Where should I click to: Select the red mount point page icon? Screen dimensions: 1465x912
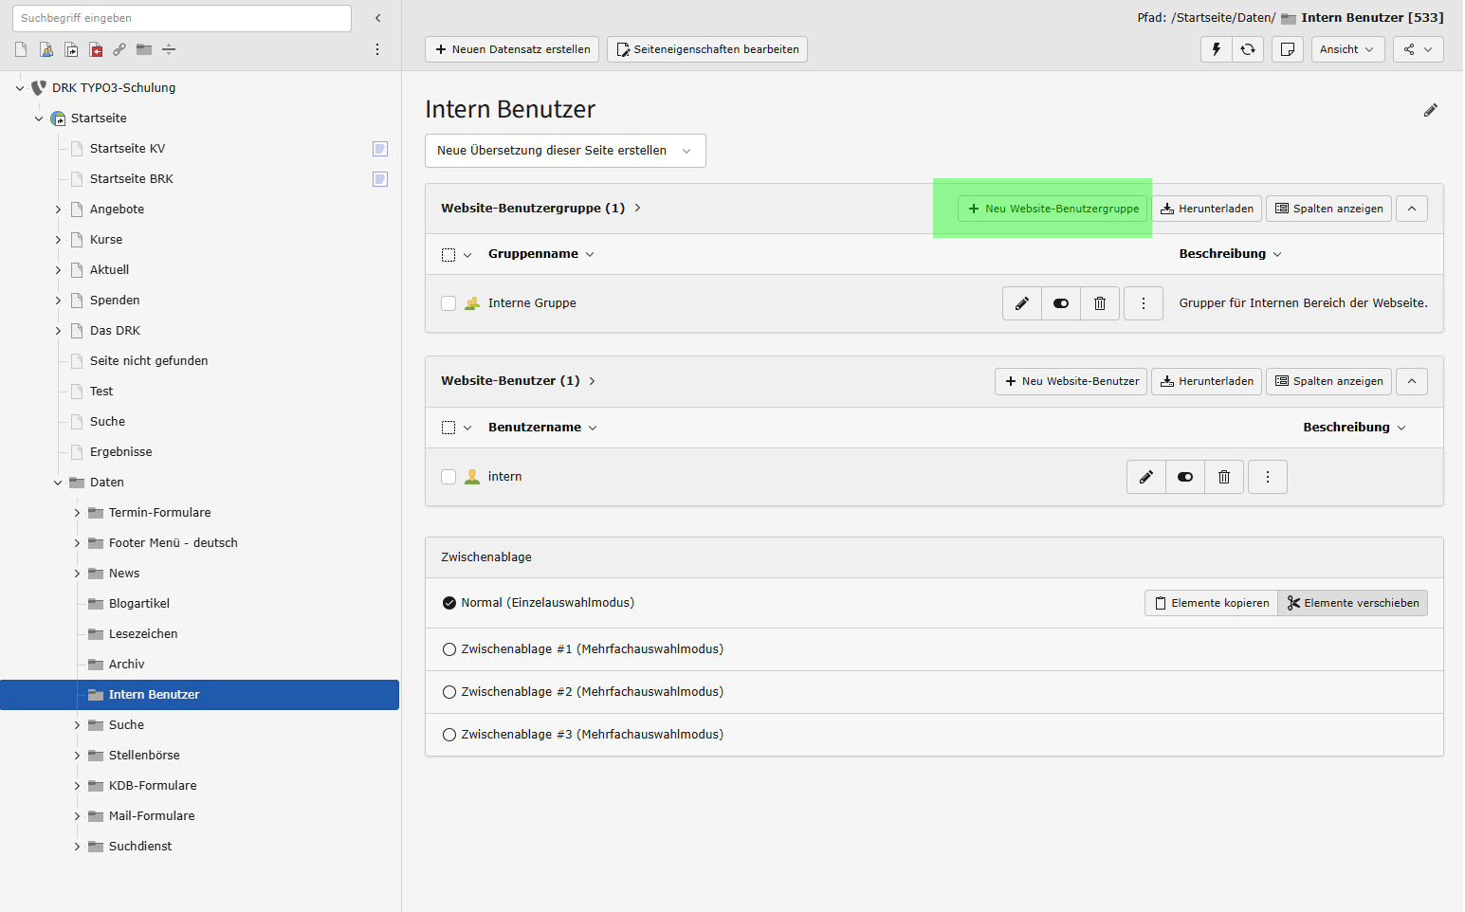(x=96, y=49)
